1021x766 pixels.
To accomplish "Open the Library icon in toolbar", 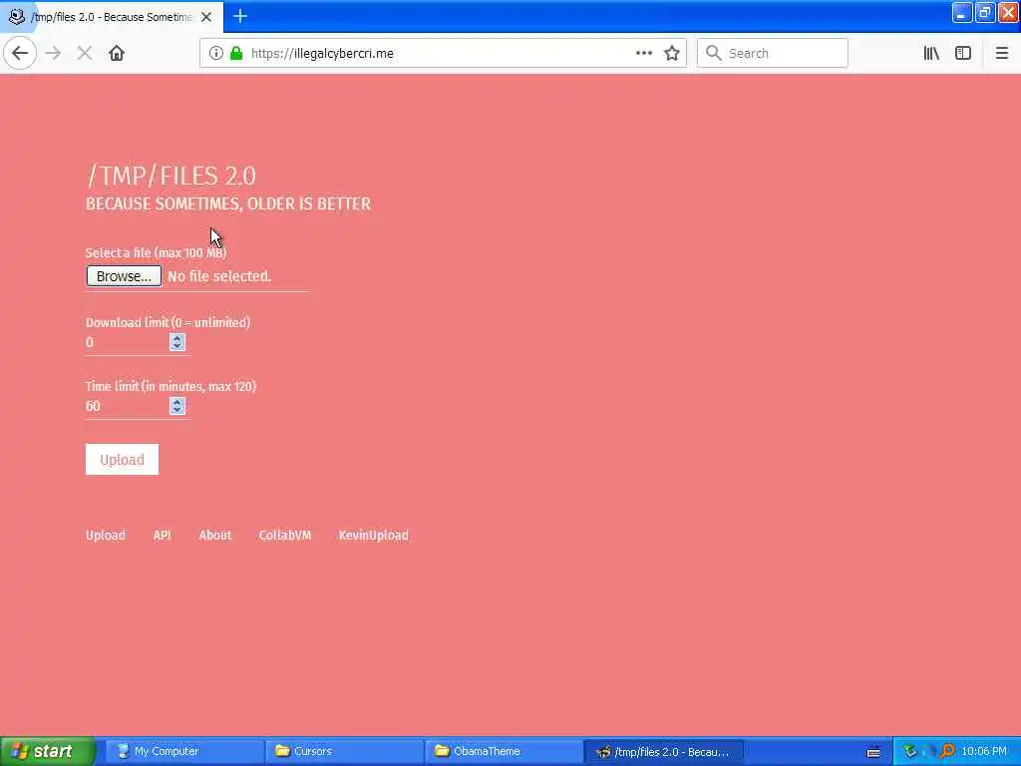I will click(x=932, y=54).
